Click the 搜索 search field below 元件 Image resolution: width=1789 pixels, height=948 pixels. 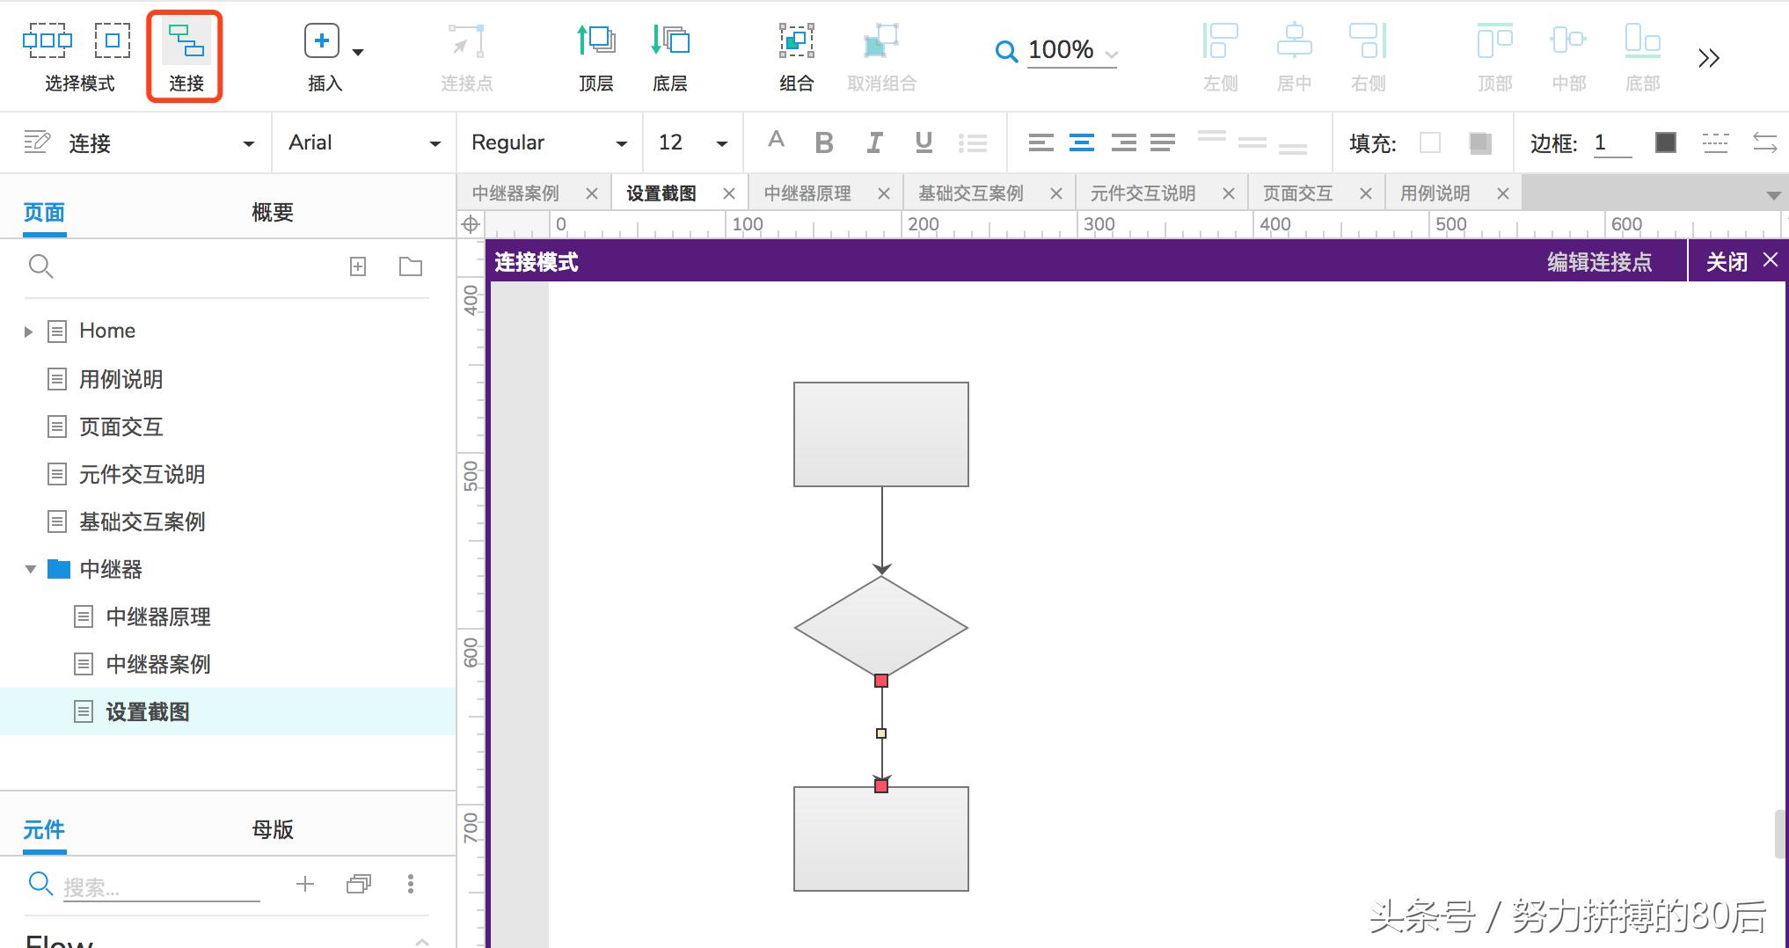(158, 885)
